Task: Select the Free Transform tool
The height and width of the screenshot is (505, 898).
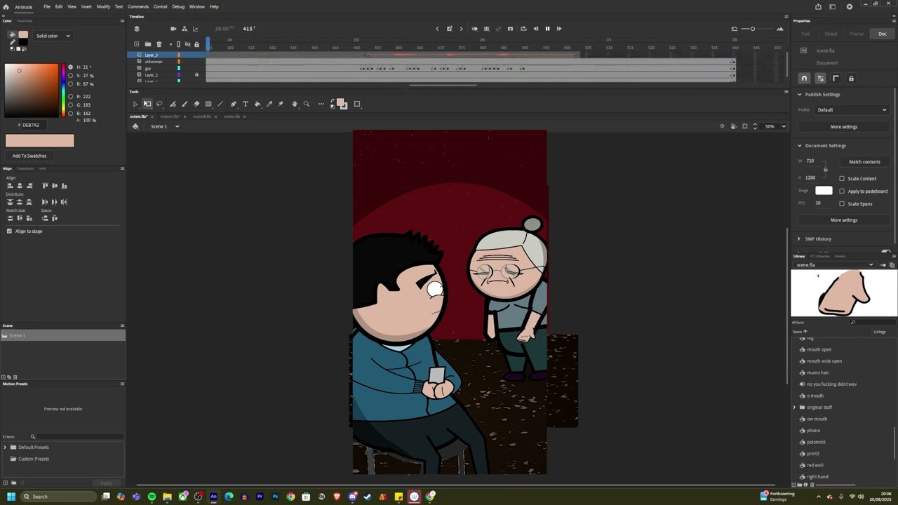Action: point(147,104)
